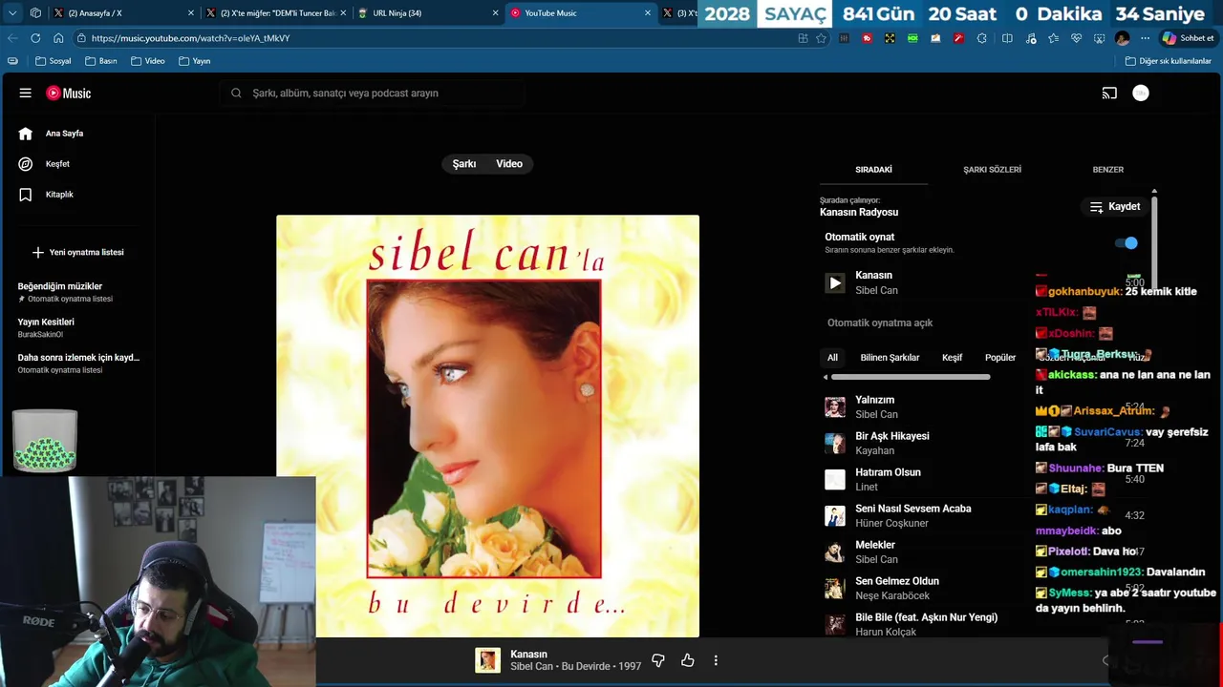Open browser extensions puzzle icon

tap(982, 38)
